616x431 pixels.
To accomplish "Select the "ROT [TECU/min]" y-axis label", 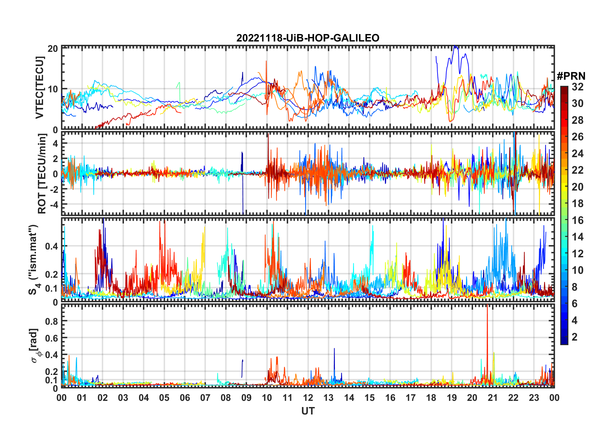I will click(x=42, y=174).
